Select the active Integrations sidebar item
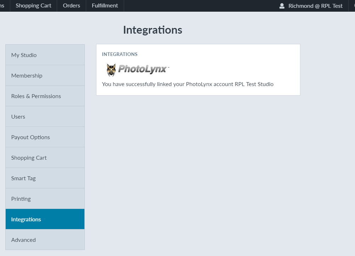This screenshot has width=355, height=256. (x=45, y=219)
